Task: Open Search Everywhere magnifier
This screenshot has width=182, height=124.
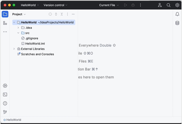Action: [169, 5]
